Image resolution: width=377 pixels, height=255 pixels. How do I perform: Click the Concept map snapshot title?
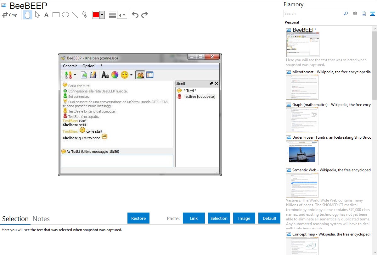[x=332, y=234]
